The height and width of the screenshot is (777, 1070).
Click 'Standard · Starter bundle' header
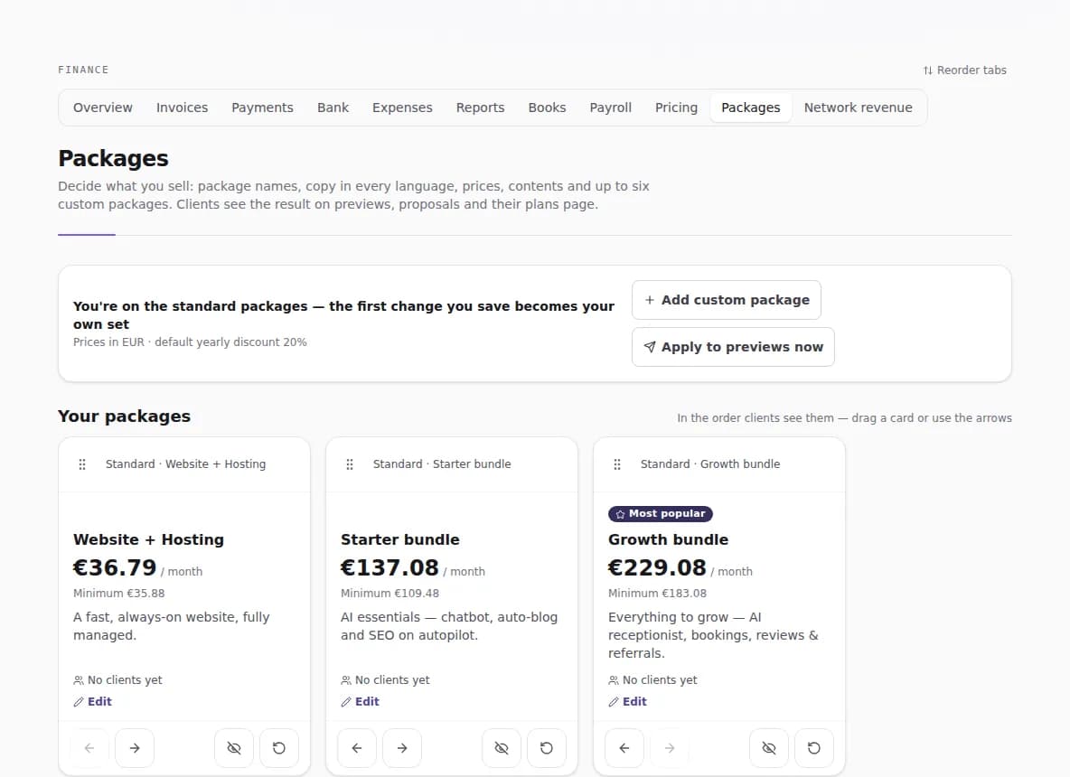(442, 464)
